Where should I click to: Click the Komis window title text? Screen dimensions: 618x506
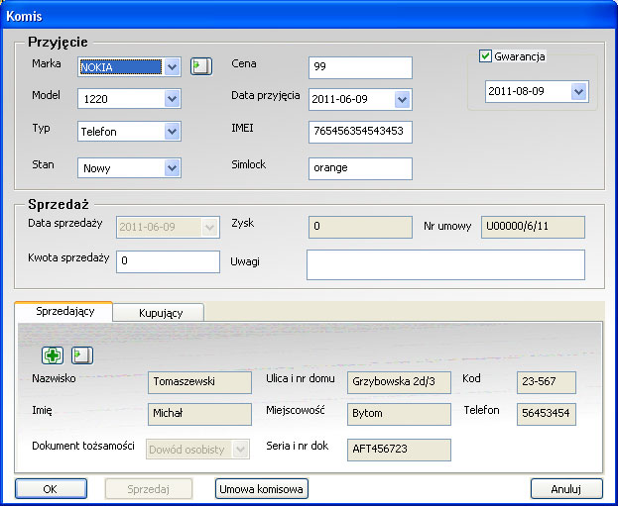pos(24,16)
